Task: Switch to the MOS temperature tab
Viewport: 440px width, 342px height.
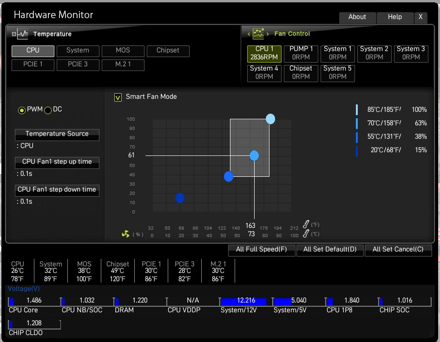Action: [123, 51]
